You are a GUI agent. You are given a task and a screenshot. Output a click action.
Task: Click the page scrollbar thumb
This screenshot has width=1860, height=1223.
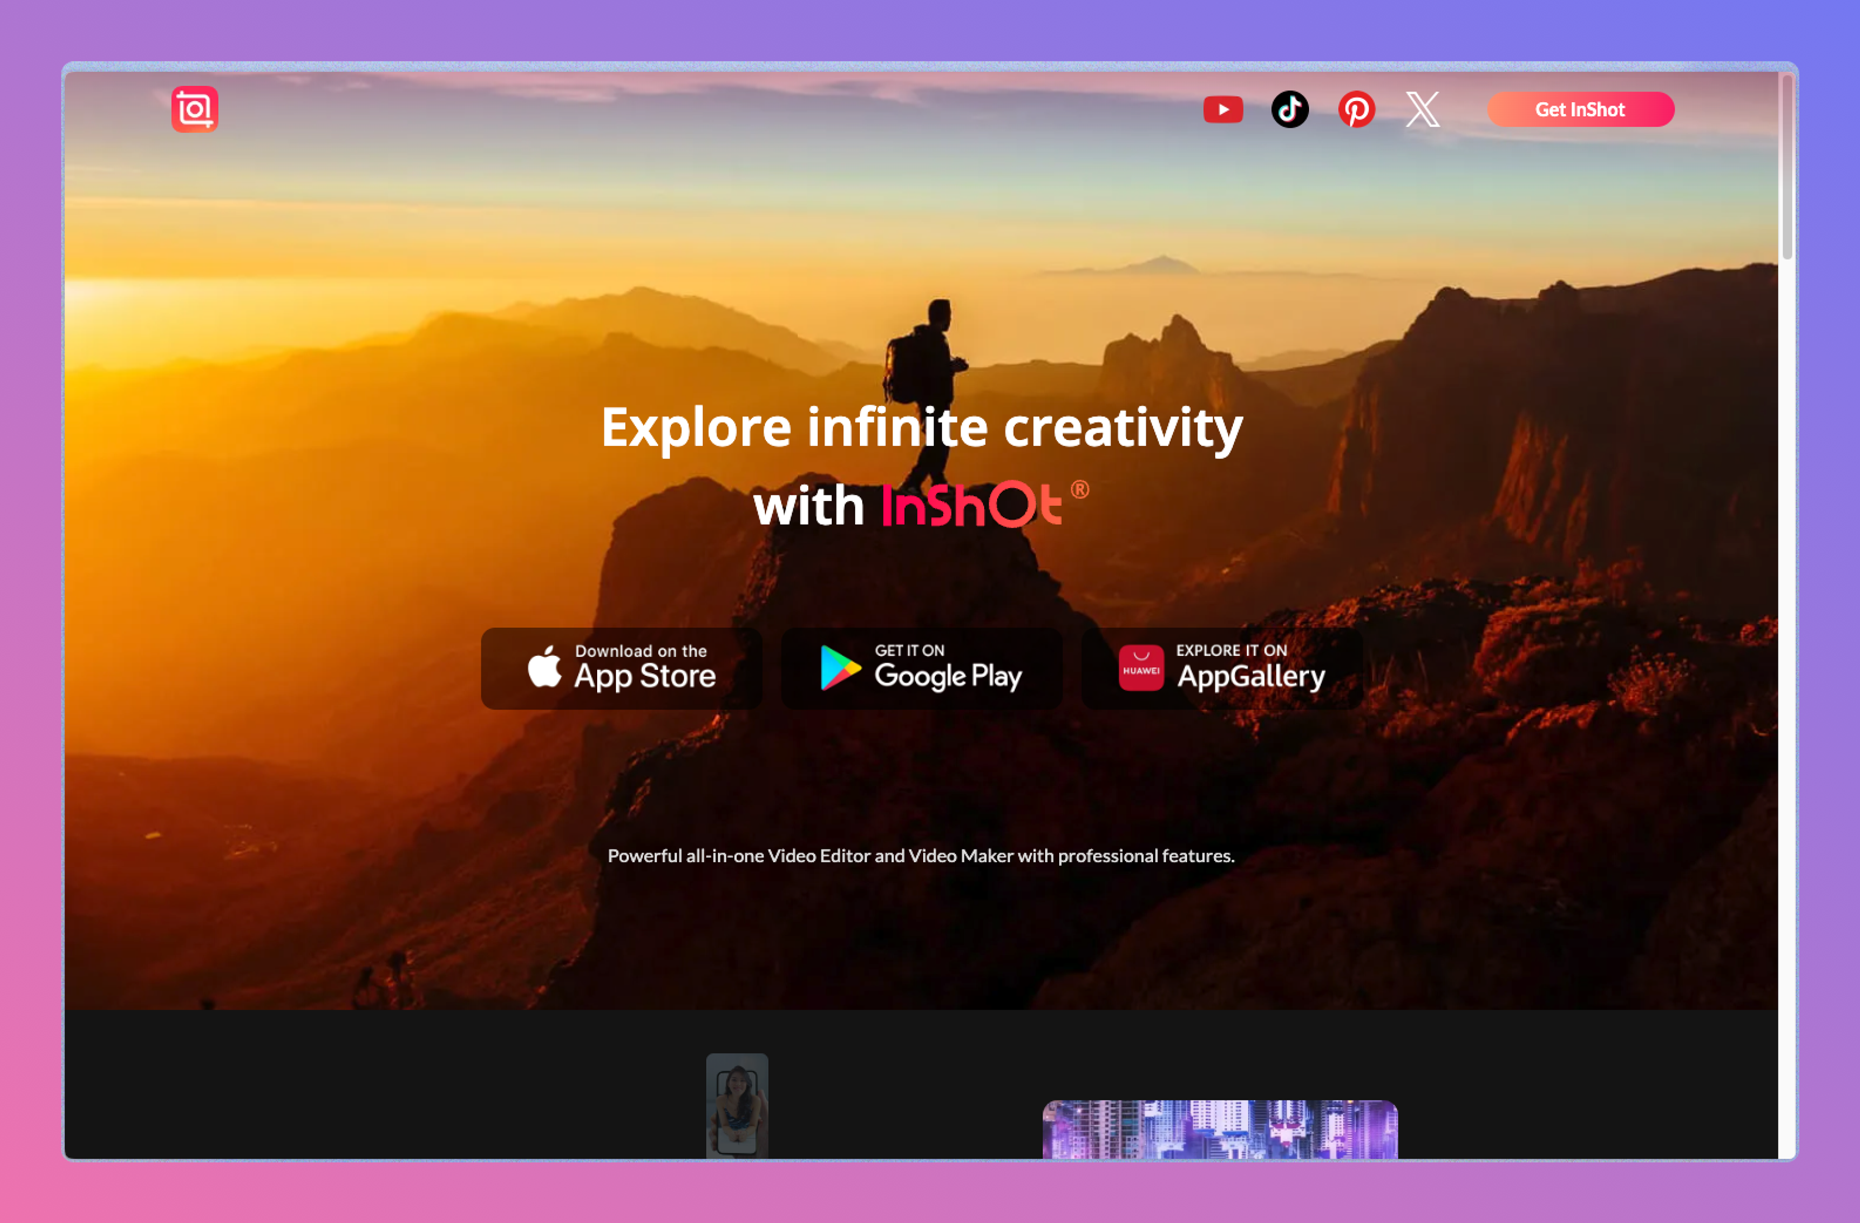click(x=1786, y=166)
